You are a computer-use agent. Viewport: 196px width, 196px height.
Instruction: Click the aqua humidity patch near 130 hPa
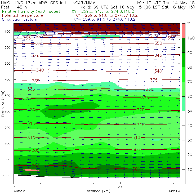coord(101,37)
